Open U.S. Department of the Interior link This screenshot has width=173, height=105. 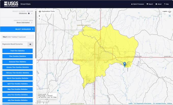click(143, 103)
